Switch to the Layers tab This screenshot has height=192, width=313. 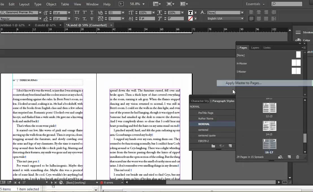[x=255, y=47]
